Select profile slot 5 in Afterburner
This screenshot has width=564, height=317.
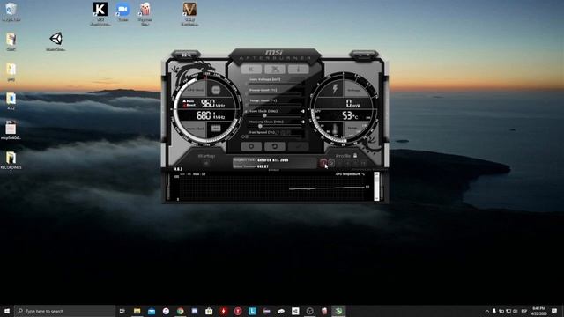[355, 164]
